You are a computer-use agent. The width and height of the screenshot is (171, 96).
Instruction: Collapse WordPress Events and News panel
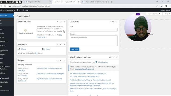point(117,57)
